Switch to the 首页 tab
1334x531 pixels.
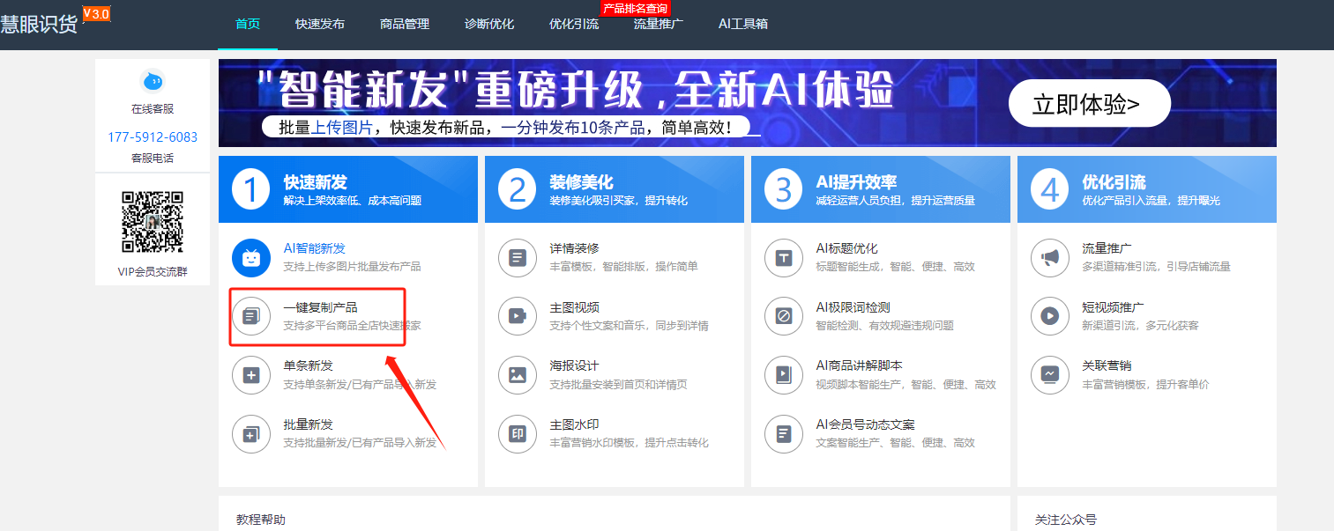248,24
